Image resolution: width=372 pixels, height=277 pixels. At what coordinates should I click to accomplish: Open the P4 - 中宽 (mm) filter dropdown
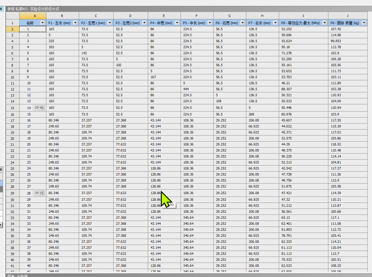[x=177, y=23]
